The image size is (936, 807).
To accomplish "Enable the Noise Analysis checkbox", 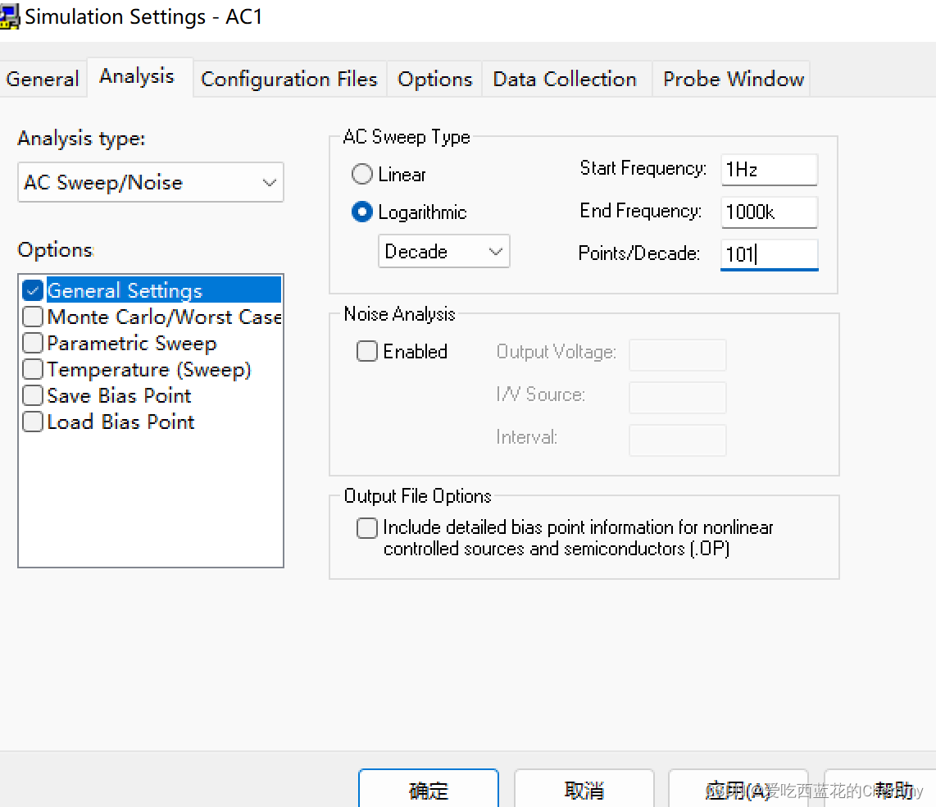I will 367,352.
